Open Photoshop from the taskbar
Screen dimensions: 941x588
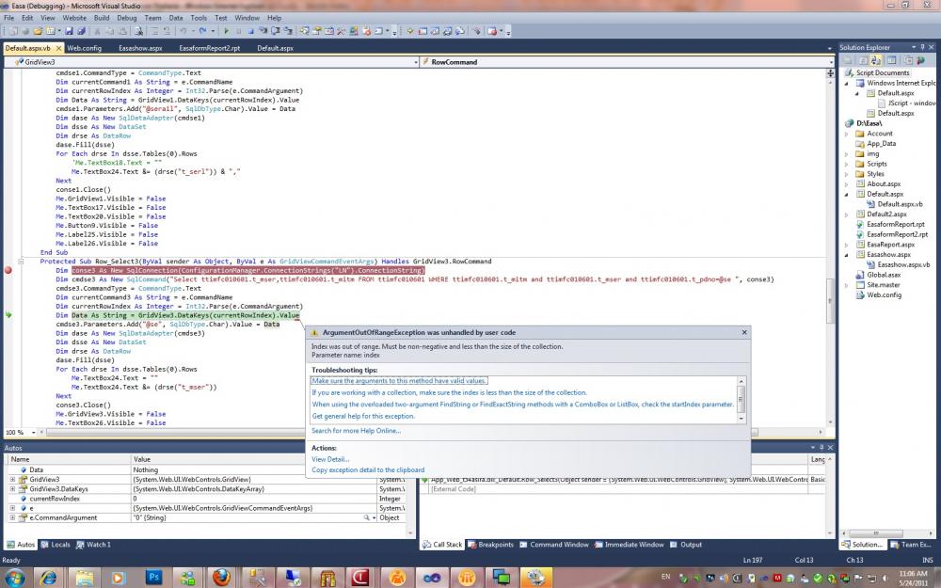(x=153, y=578)
